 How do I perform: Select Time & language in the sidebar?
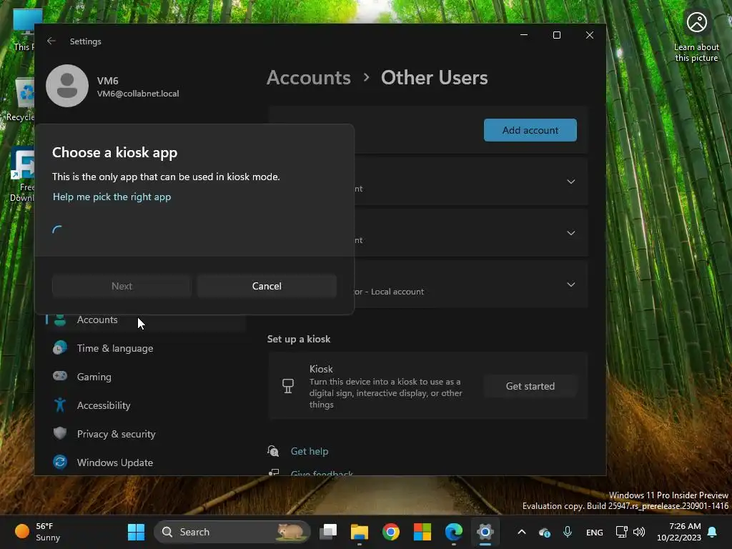146,348
